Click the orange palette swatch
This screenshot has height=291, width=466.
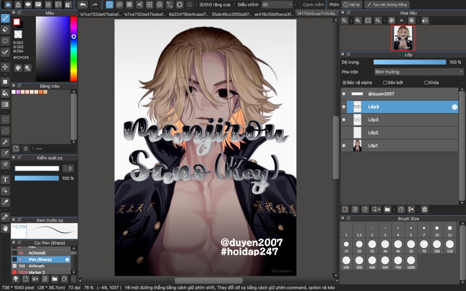[41, 92]
